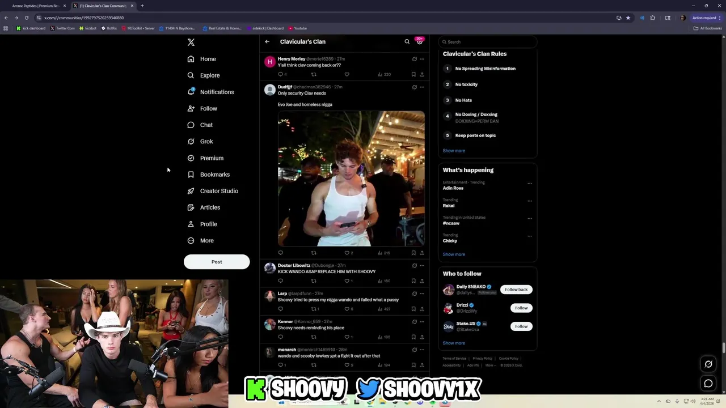Follow Drizzi account
Image resolution: width=726 pixels, height=408 pixels.
(521, 308)
